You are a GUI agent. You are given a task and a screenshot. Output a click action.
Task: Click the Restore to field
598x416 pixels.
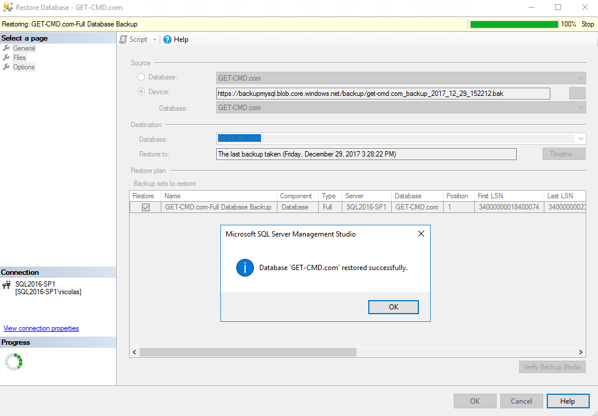(x=366, y=154)
